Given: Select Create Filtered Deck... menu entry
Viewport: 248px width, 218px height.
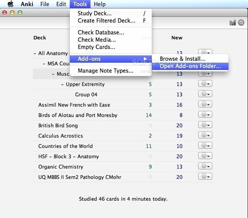Looking at the screenshot, I should [x=111, y=20].
